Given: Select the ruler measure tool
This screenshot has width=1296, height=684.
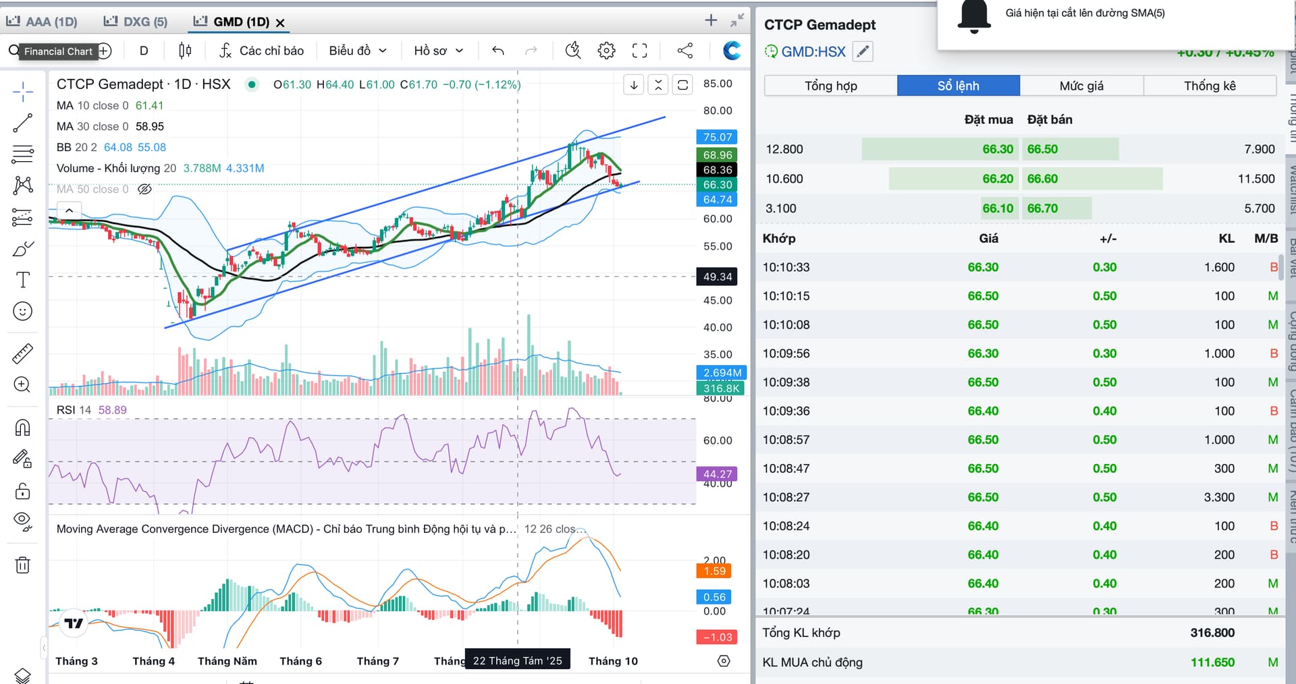Looking at the screenshot, I should [x=22, y=353].
